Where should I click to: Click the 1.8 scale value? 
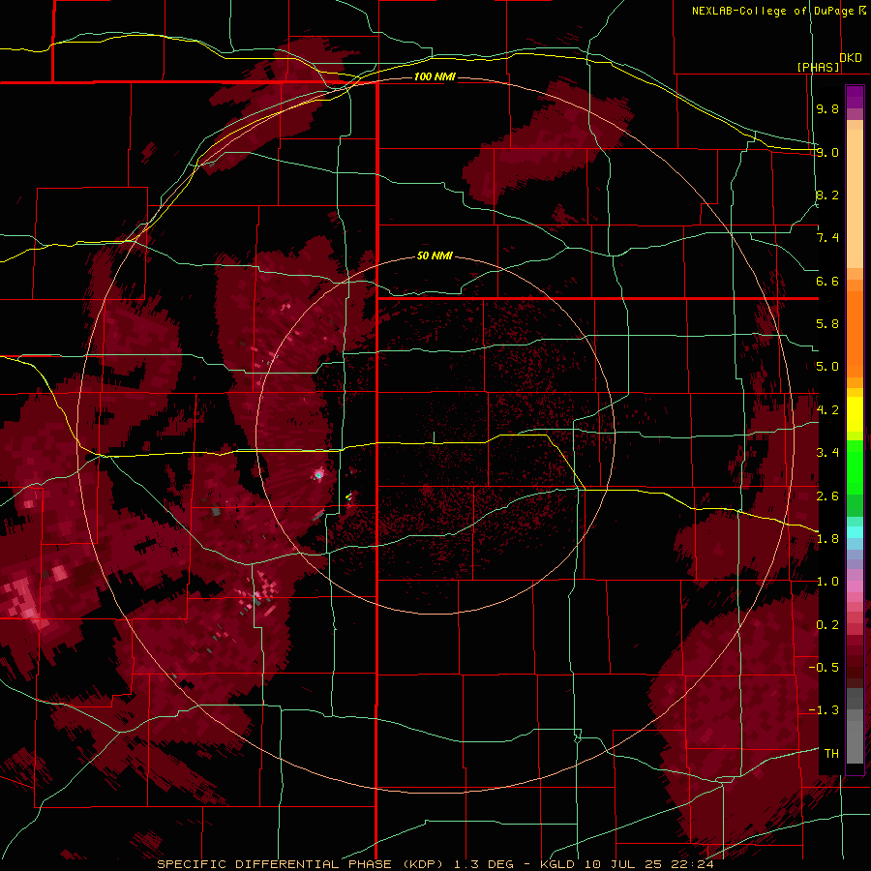[x=827, y=539]
